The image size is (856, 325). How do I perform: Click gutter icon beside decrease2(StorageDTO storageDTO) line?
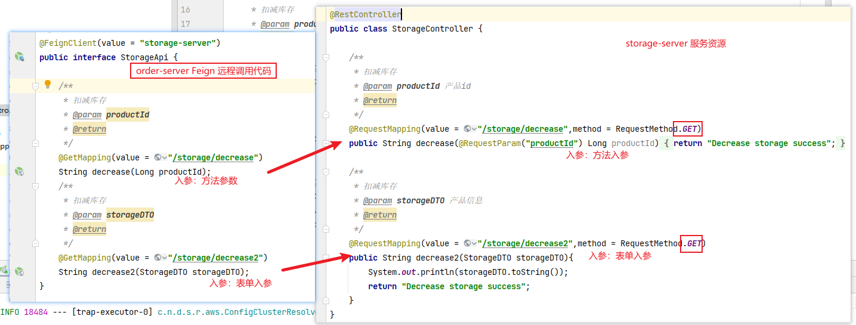(x=20, y=272)
